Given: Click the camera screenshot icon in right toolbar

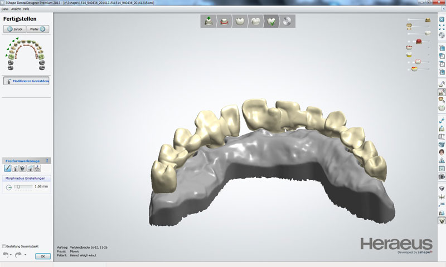Looking at the screenshot, I should pyautogui.click(x=442, y=176).
